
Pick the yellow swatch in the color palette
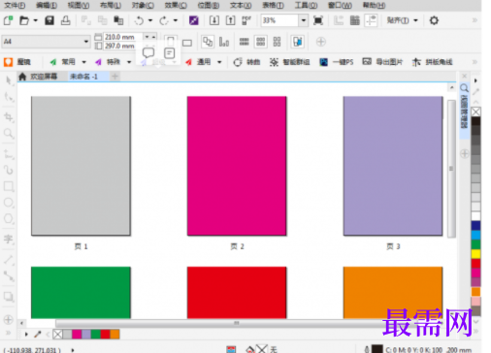tap(475, 254)
